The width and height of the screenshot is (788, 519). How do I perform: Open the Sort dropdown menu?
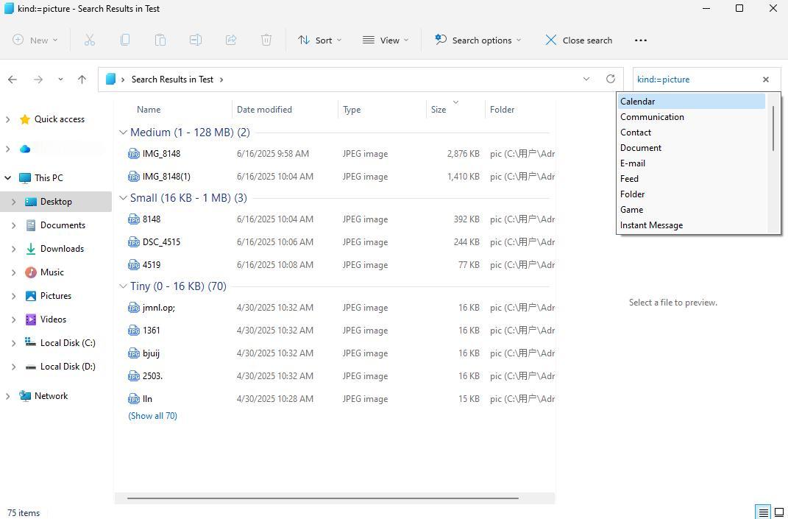click(319, 40)
